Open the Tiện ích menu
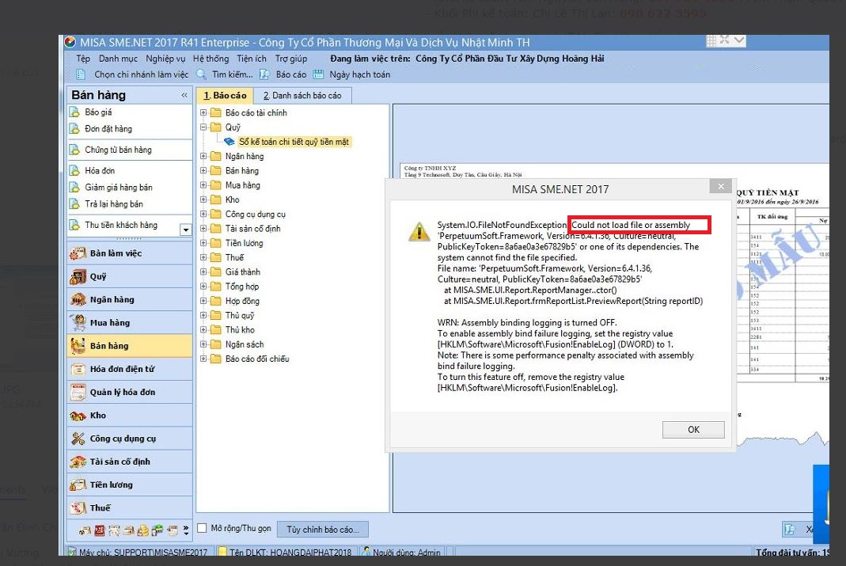846x566 pixels. [252, 59]
